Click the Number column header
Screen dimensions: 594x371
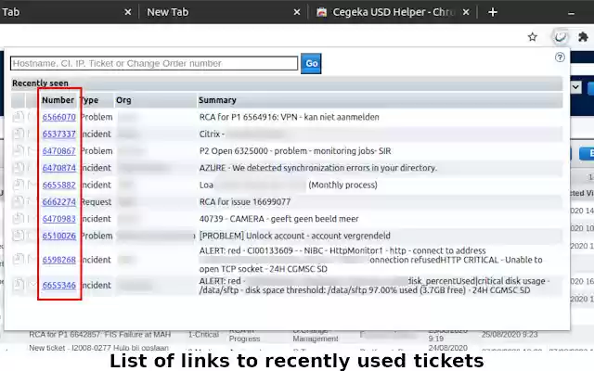58,100
